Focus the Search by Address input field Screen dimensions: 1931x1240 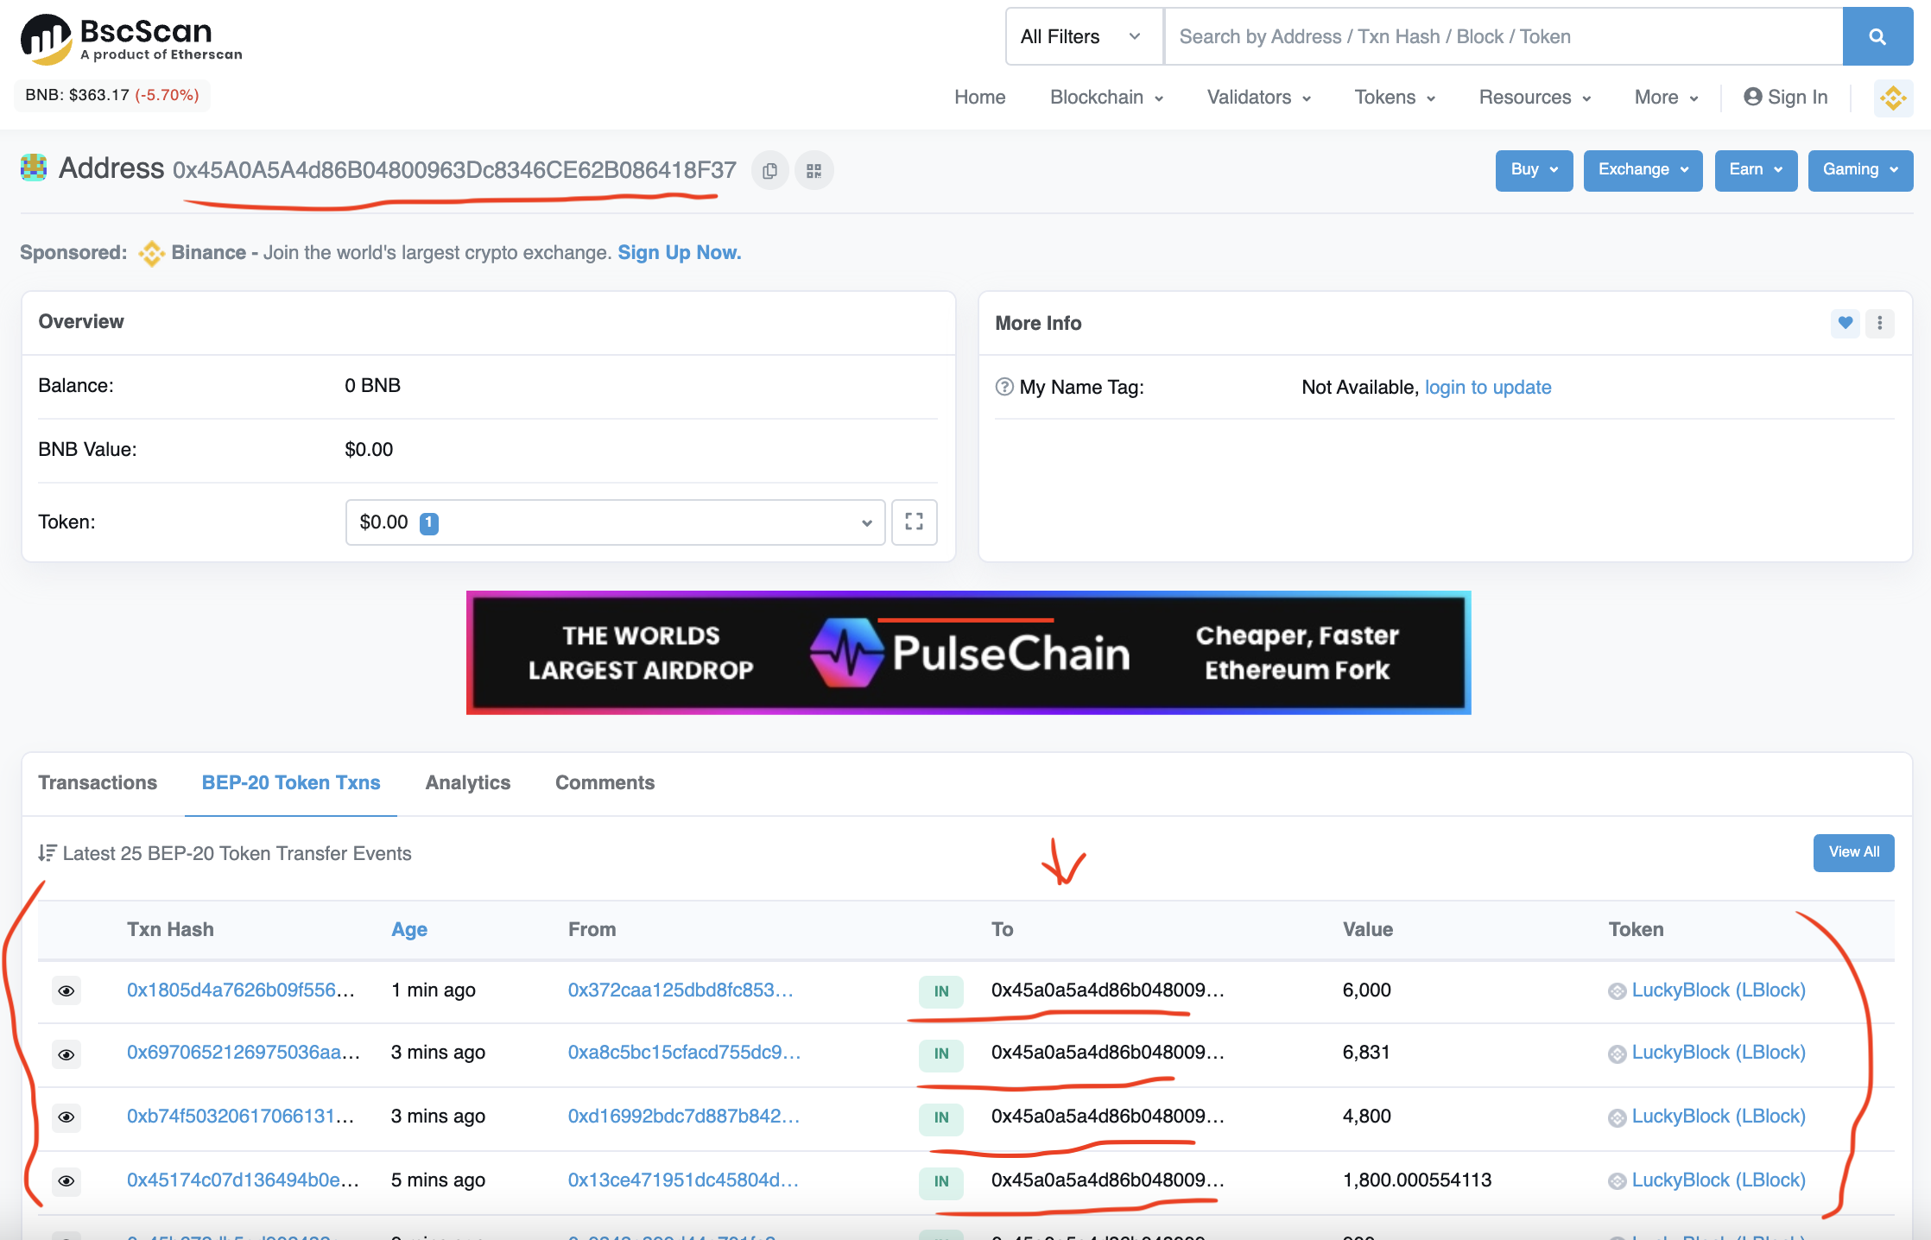[x=1504, y=36]
